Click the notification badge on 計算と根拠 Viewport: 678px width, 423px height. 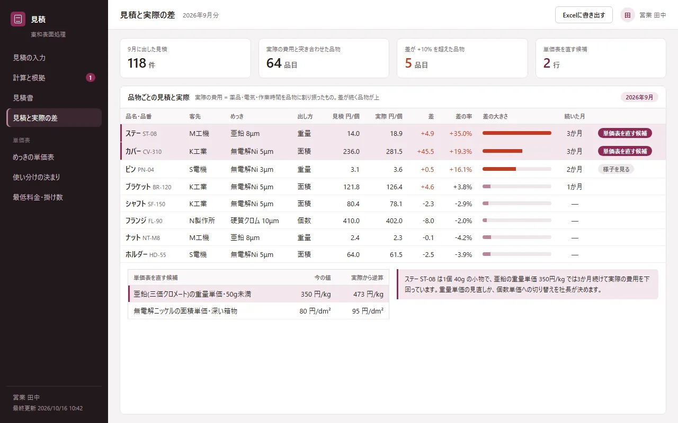tap(91, 78)
